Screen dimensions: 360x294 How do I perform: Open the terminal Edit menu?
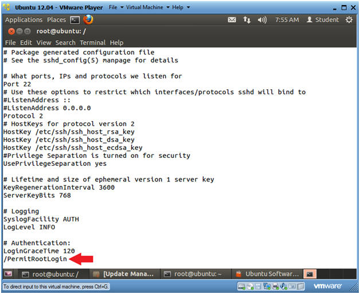(x=26, y=43)
